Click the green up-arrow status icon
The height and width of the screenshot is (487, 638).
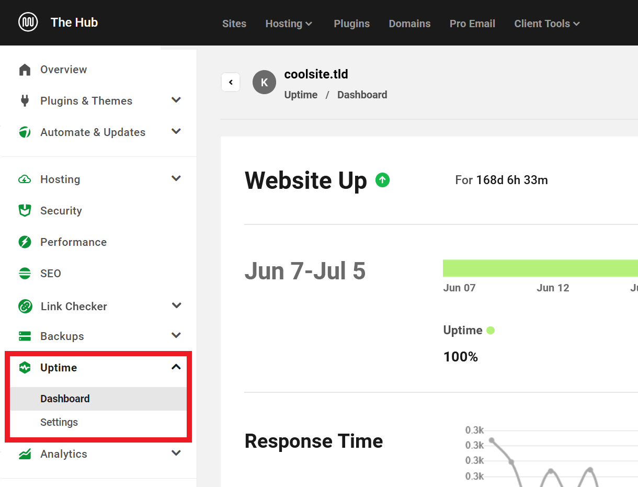[x=383, y=180]
